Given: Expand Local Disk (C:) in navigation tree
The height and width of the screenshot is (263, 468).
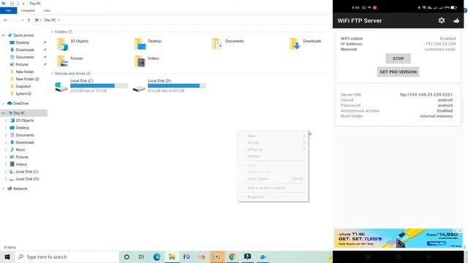Looking at the screenshot, I should point(6,172).
